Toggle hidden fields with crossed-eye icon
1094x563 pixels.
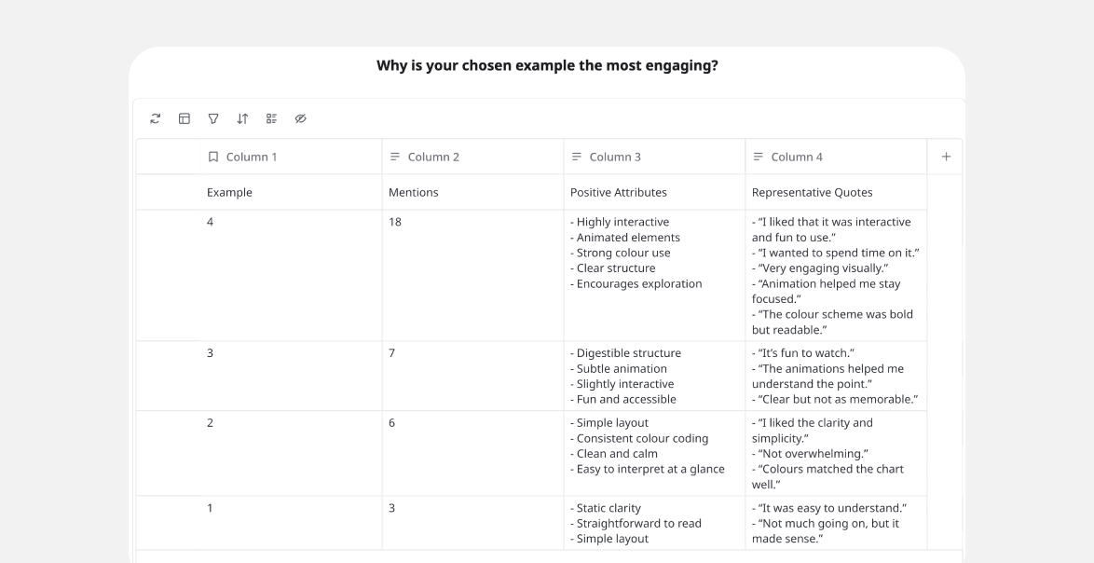point(300,118)
